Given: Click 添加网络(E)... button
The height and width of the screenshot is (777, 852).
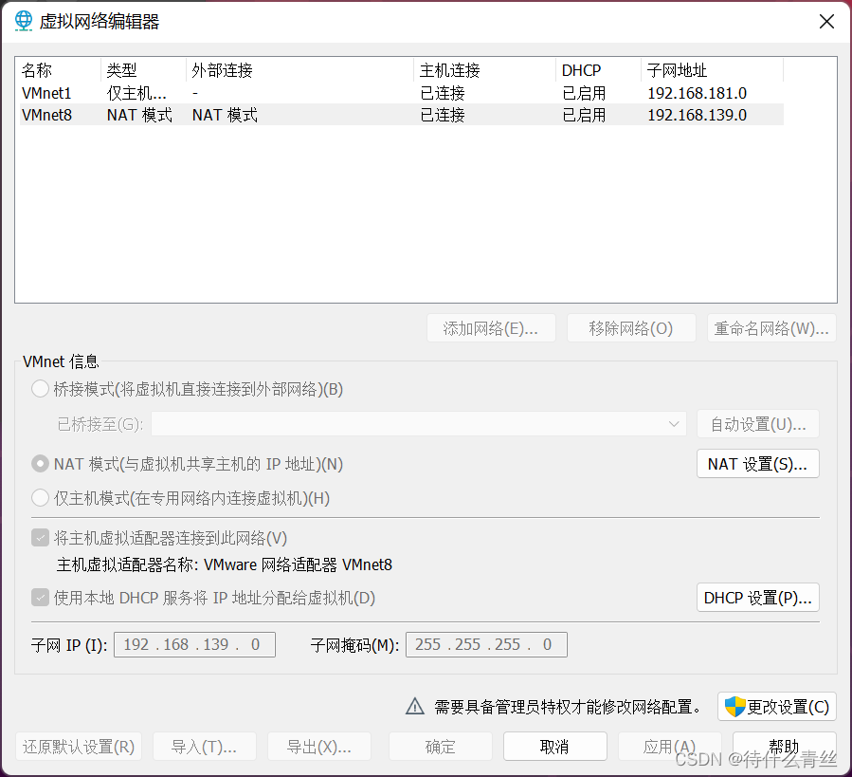Looking at the screenshot, I should pyautogui.click(x=491, y=328).
